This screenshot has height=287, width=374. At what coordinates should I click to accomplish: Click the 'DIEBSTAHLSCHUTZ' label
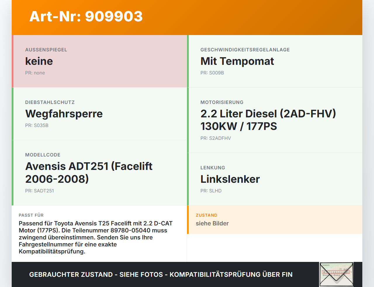[x=50, y=102]
